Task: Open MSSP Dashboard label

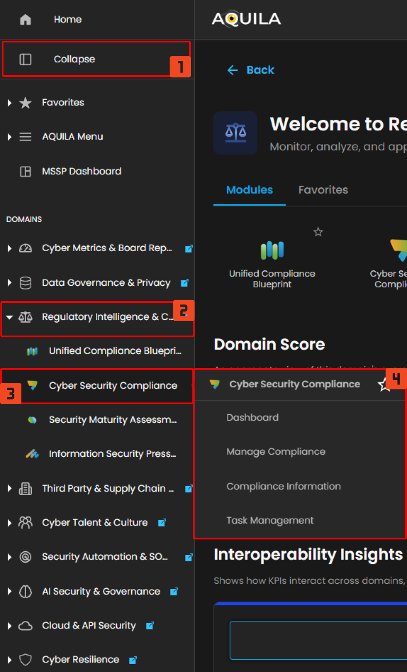Action: (x=82, y=171)
